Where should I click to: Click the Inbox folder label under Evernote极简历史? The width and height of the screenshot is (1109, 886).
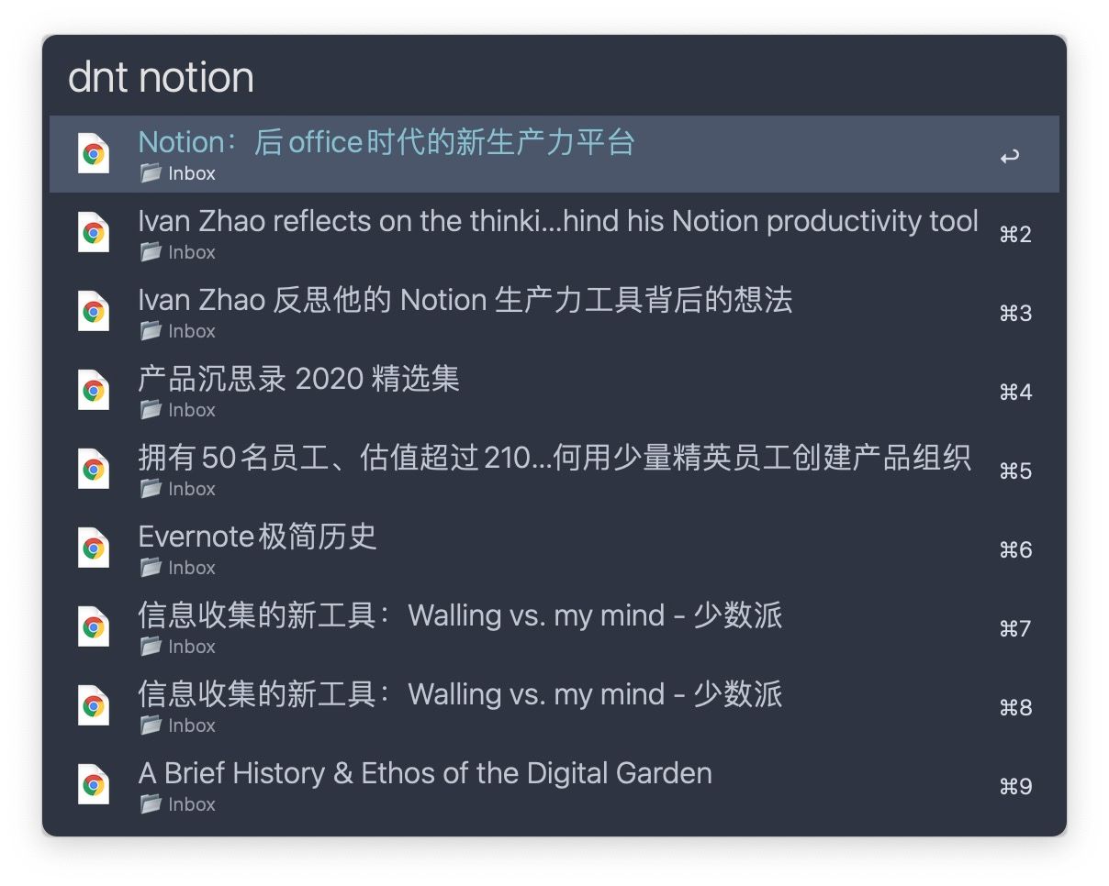pyautogui.click(x=178, y=568)
